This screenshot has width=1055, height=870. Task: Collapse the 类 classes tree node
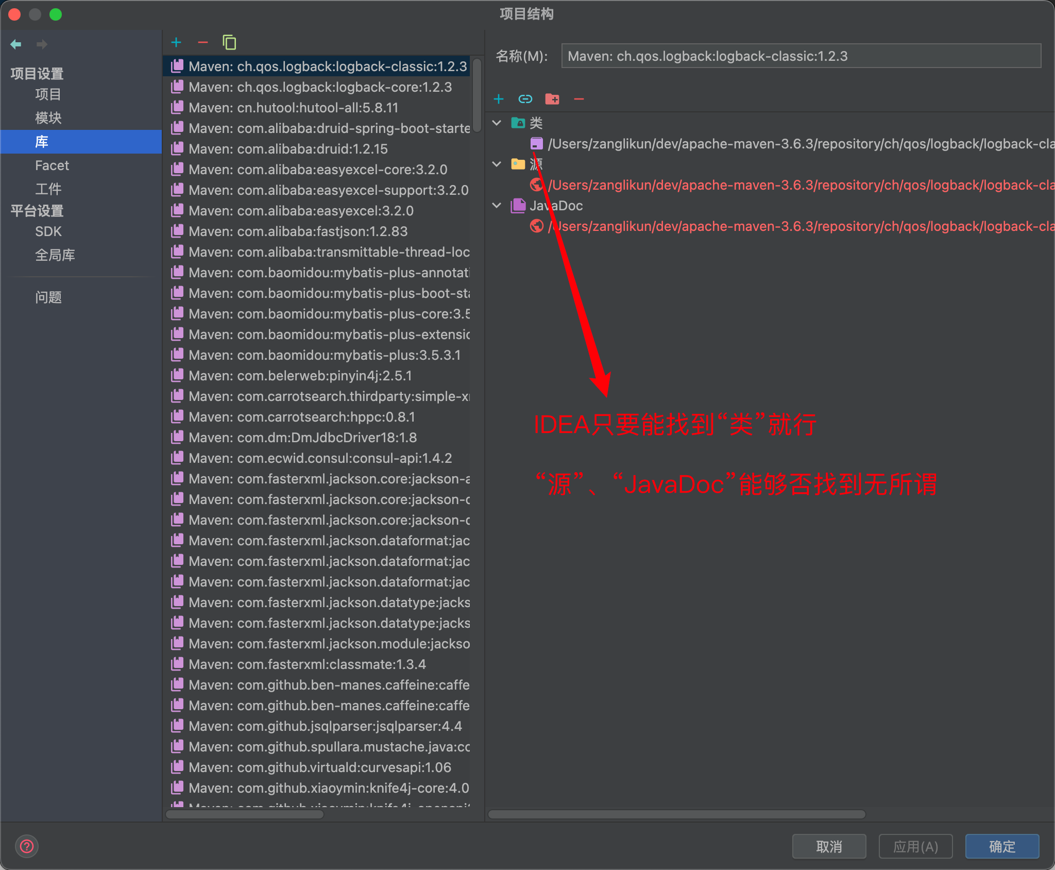pyautogui.click(x=497, y=123)
